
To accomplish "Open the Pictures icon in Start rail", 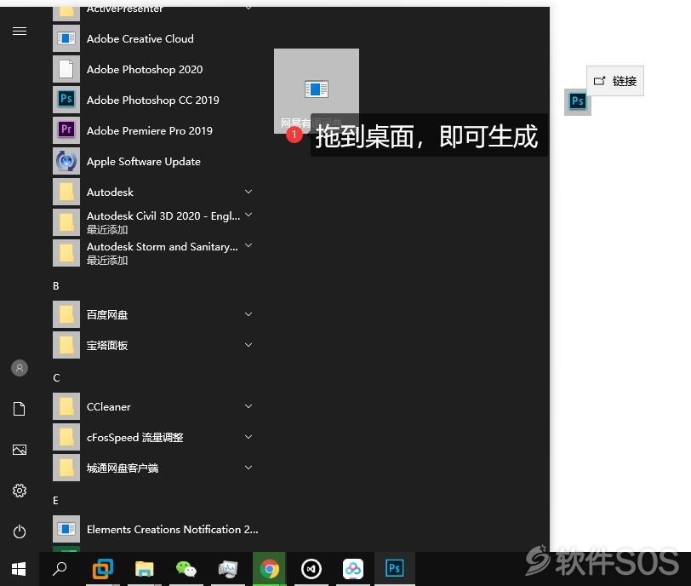I will [x=20, y=450].
